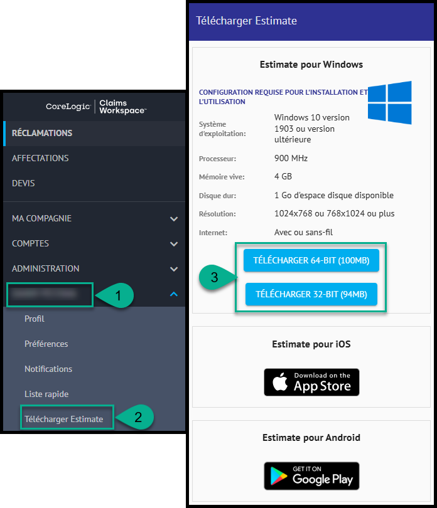
Task: Click the Windows logo icon
Action: (390, 102)
